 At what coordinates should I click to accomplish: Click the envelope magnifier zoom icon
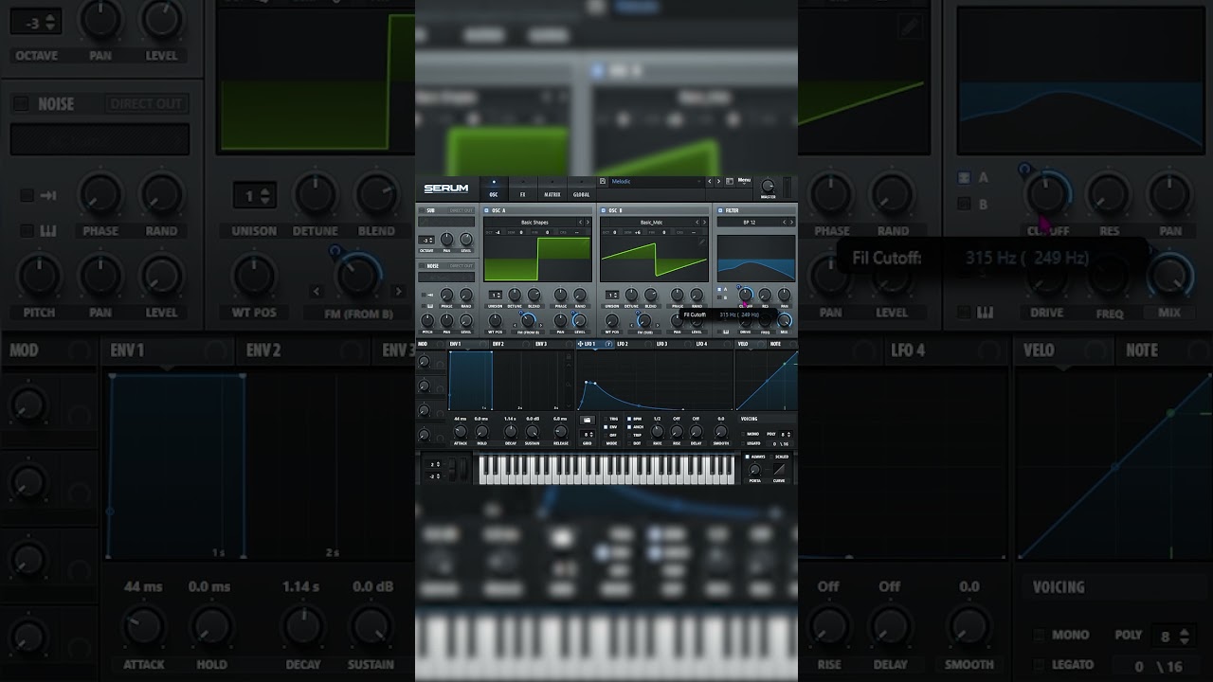coord(569,385)
